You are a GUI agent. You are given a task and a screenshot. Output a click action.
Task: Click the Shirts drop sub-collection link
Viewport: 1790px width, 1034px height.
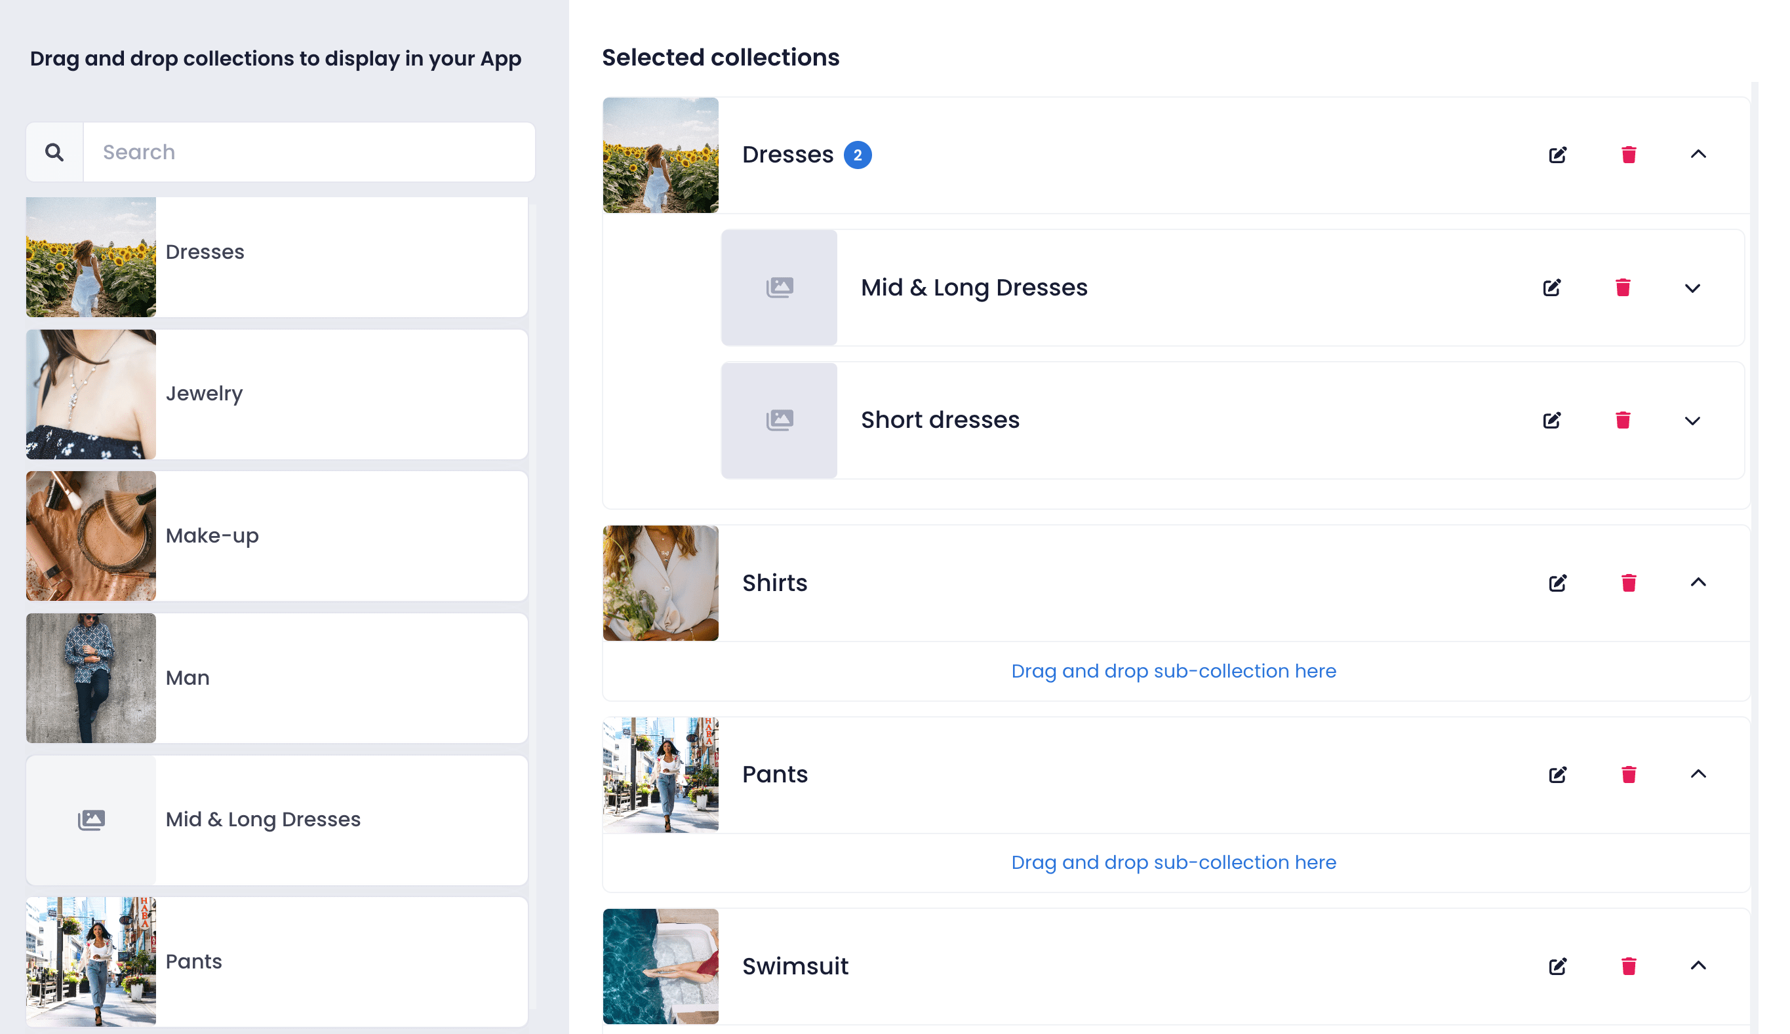[1174, 670]
